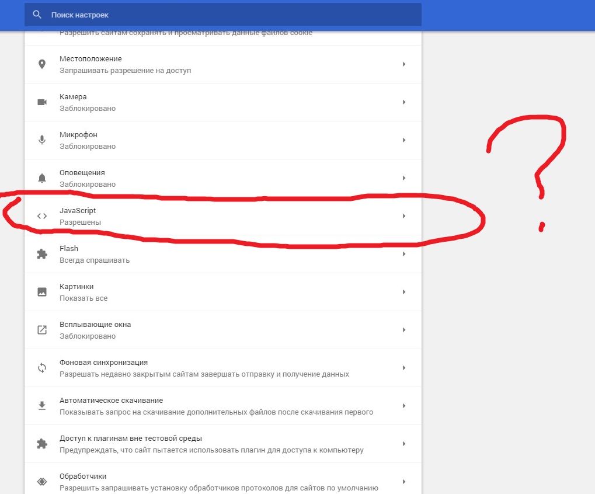Expand Микрофон settings via arrow

[403, 140]
